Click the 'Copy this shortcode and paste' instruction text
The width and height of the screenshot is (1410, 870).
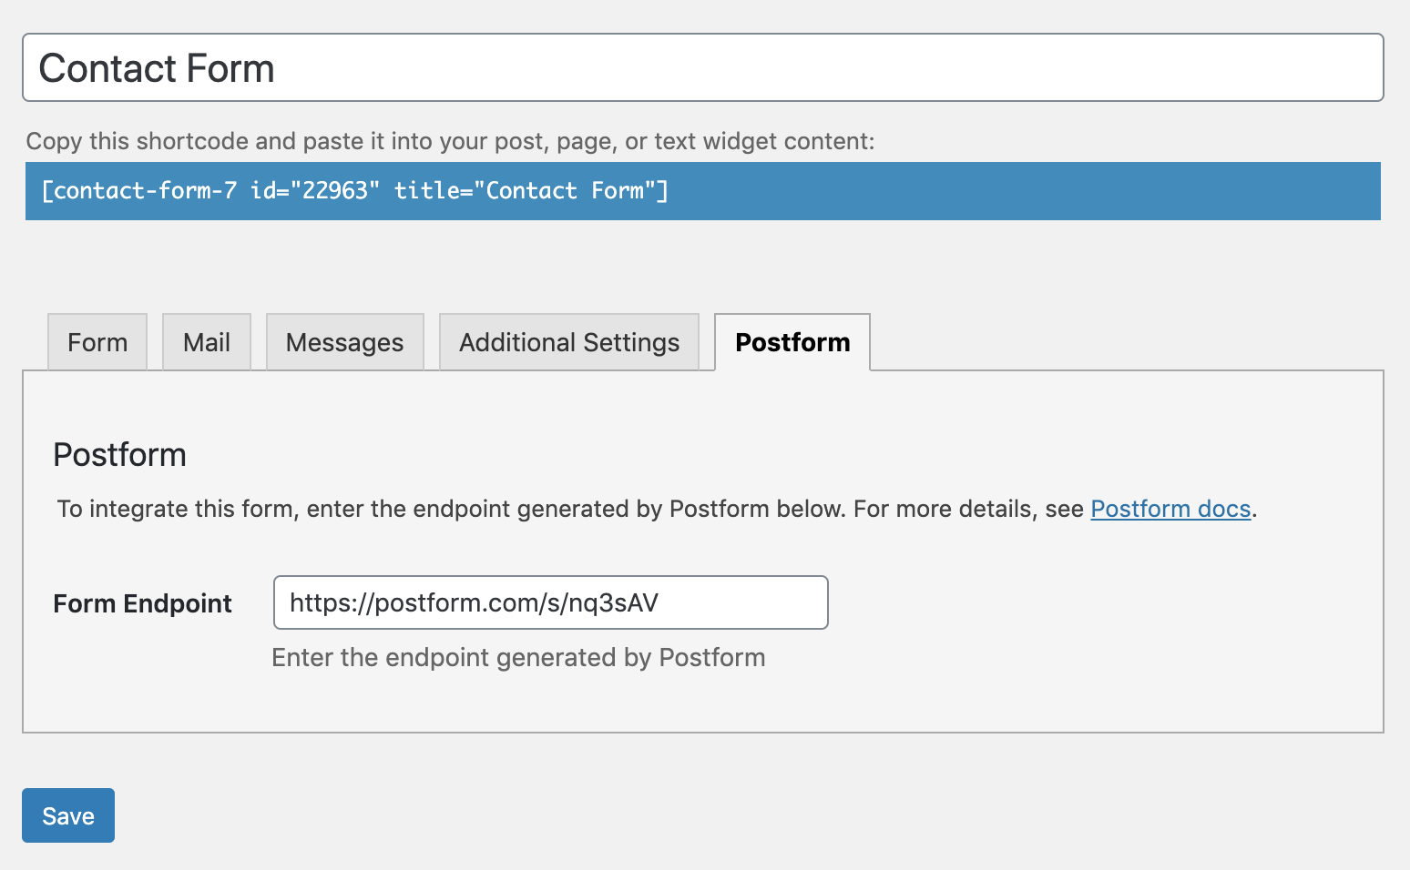tap(450, 141)
